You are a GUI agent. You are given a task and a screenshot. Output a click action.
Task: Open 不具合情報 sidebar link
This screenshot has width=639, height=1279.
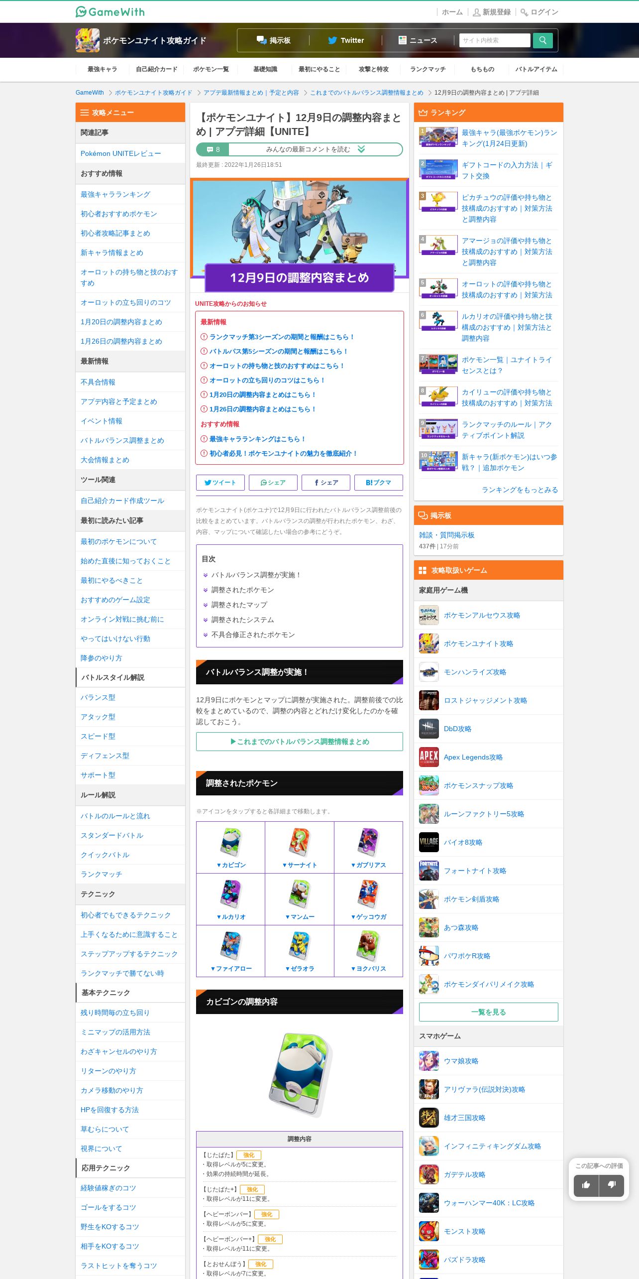point(130,382)
